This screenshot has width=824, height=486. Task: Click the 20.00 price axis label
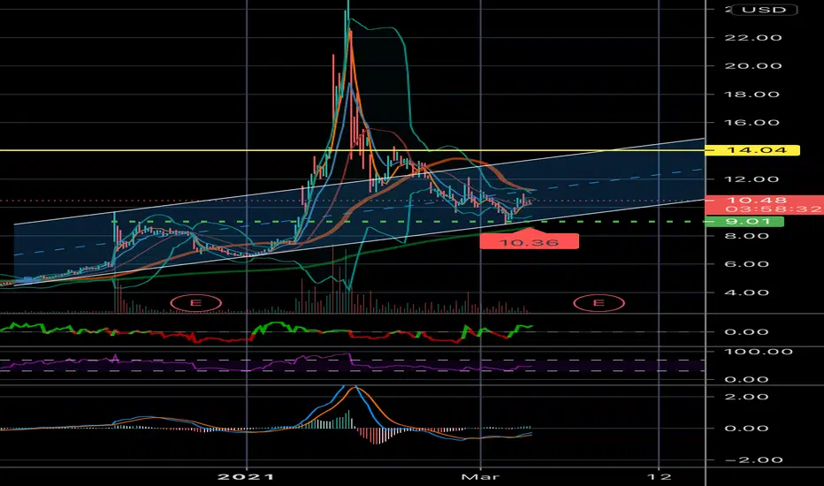[x=752, y=66]
